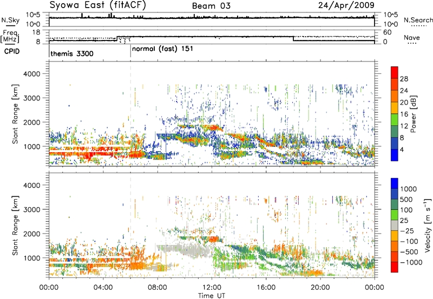433x299 pixels.
Task: Click the "Time UT" axis label
Action: 212,296
